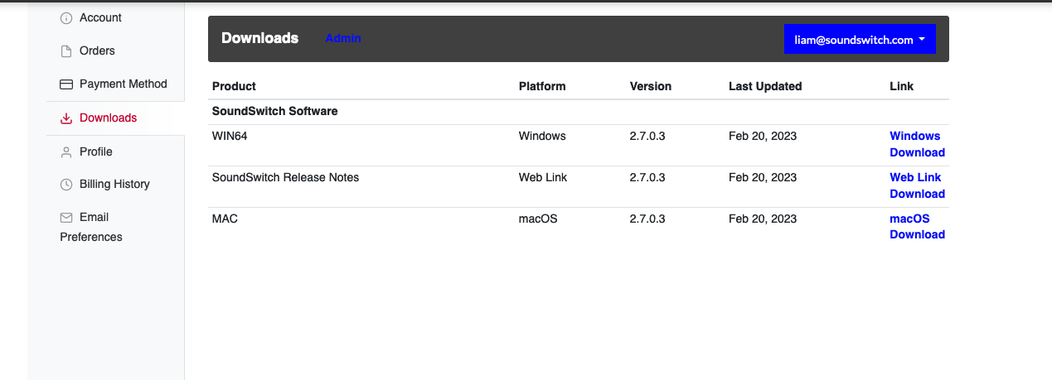
Task: Click the MAC product cell
Action: pos(225,219)
